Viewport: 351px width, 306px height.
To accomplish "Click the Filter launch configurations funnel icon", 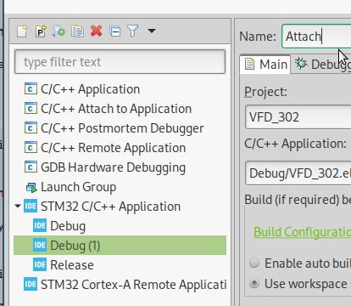I will coord(133,31).
